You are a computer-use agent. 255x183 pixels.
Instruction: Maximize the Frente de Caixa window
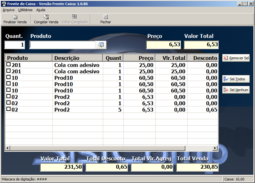(x=245, y=4)
